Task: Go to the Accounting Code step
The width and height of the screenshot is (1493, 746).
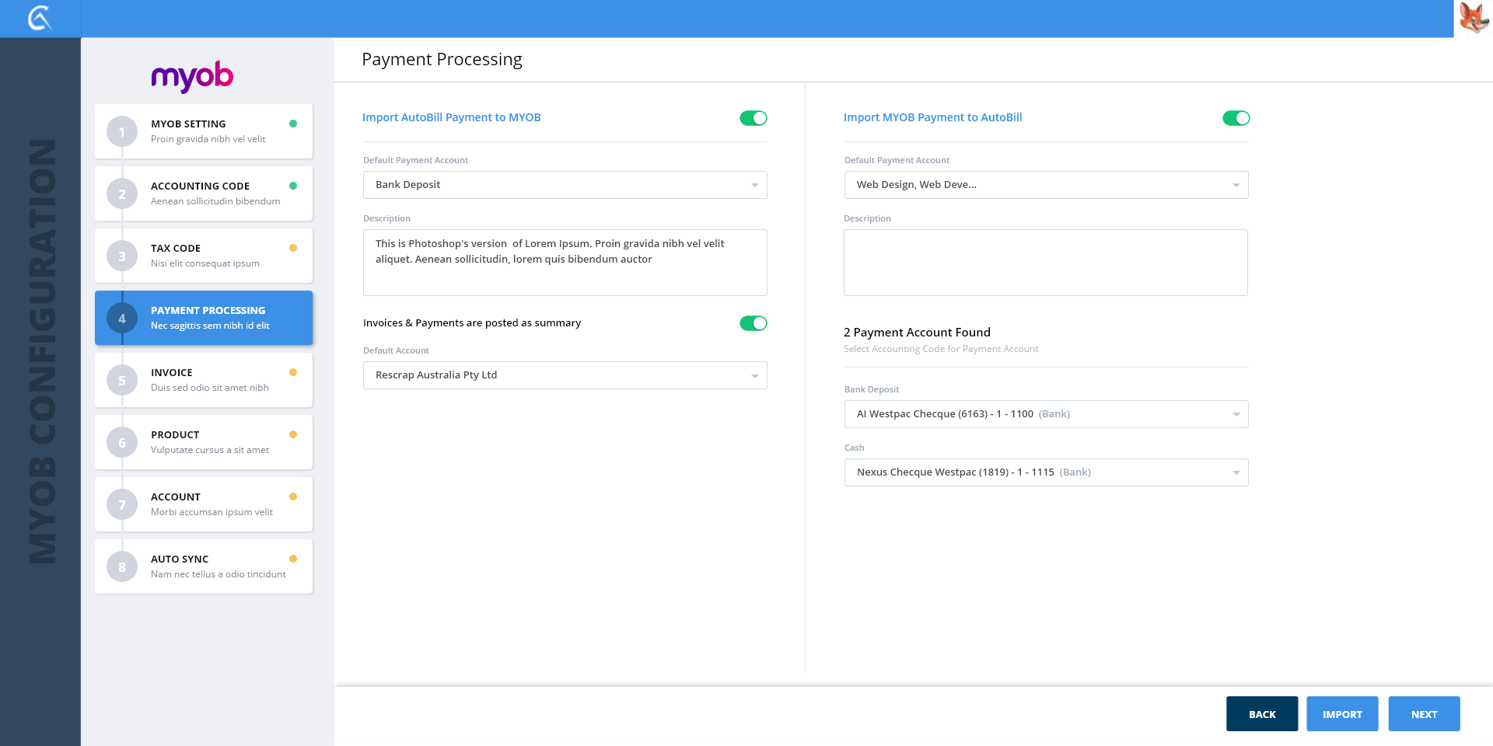Action: tap(204, 193)
